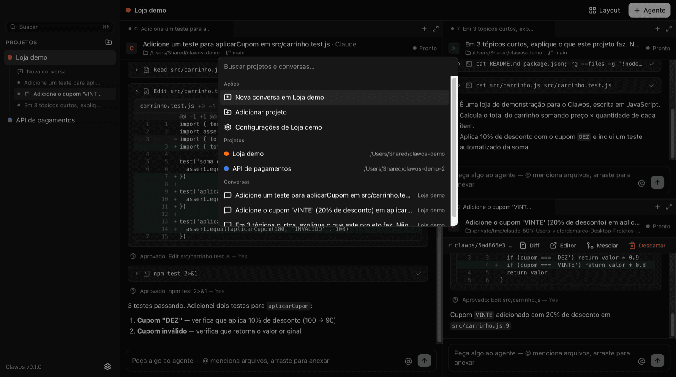Add new tab in top-right panel with plus
Image resolution: width=676 pixels, height=377 pixels.
(x=657, y=29)
